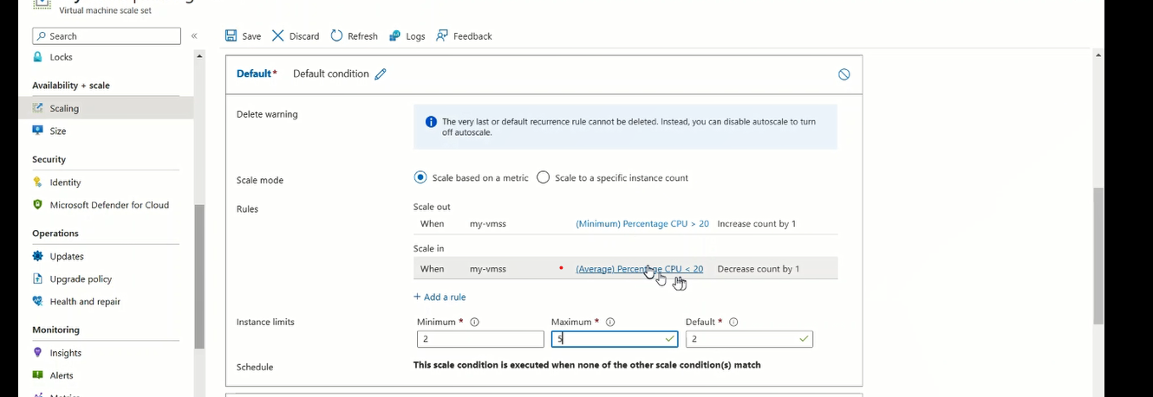The height and width of the screenshot is (397, 1153).
Task: Go to the Upgrade policy page
Action: (x=81, y=279)
